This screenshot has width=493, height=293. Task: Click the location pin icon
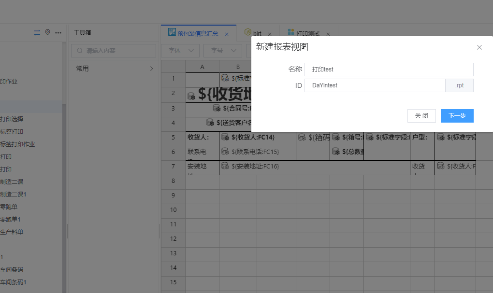point(47,32)
